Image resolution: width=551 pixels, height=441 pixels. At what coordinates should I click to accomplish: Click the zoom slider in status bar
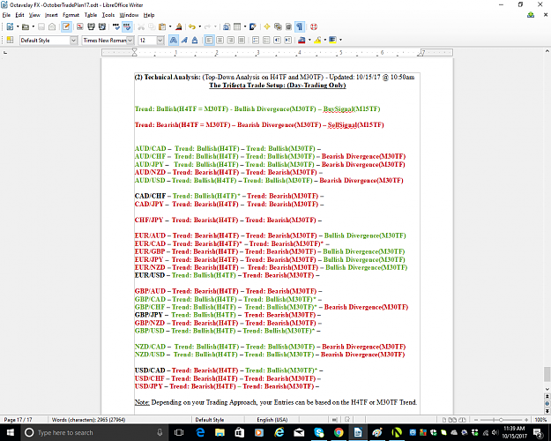coord(502,420)
